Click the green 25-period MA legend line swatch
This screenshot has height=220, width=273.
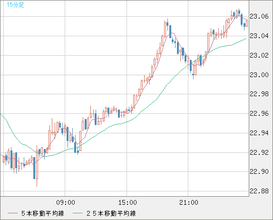click(78, 213)
